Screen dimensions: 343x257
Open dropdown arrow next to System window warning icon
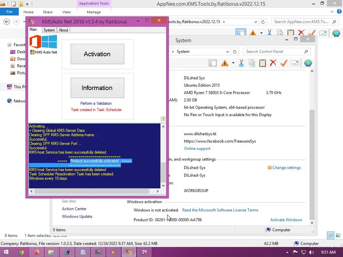pyautogui.click(x=233, y=63)
